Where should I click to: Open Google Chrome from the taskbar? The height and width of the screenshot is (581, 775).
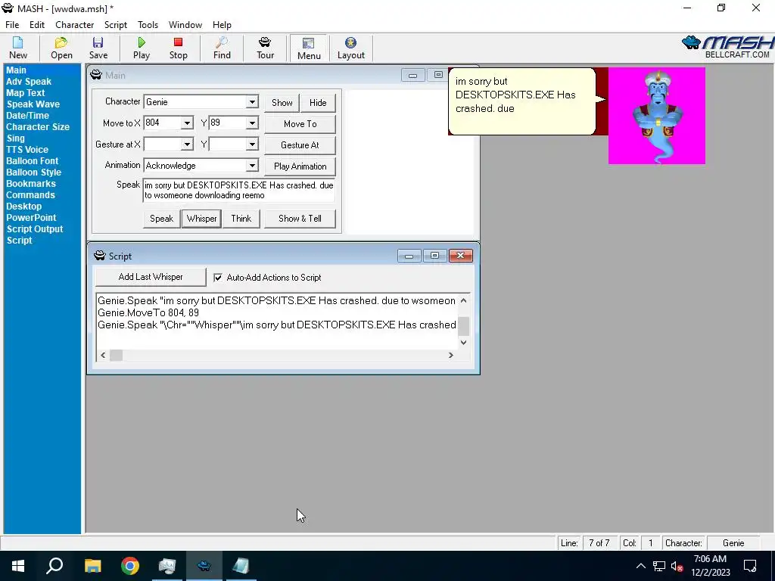(x=130, y=566)
